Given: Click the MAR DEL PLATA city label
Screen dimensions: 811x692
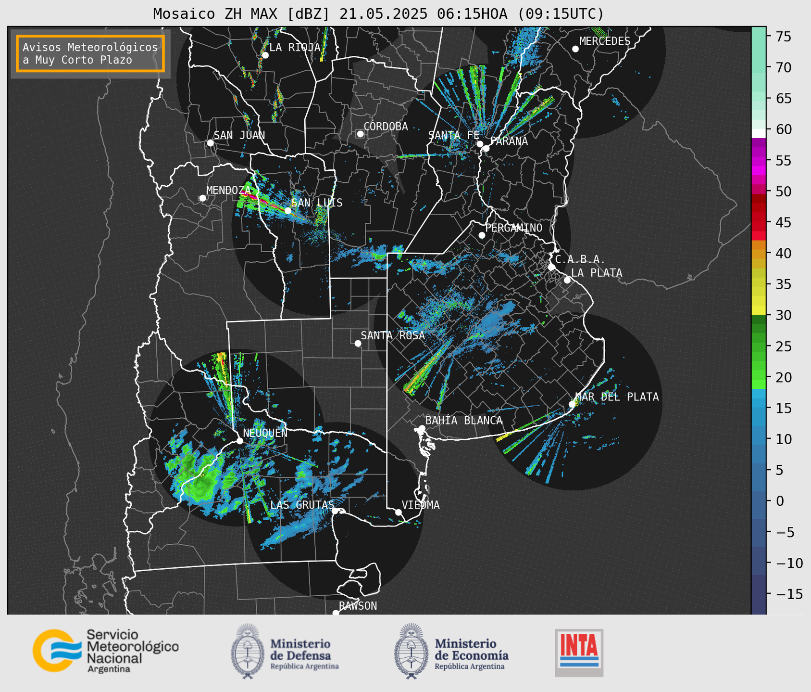Looking at the screenshot, I should [617, 397].
